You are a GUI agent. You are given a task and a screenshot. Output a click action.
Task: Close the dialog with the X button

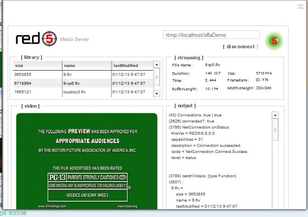point(301,6)
